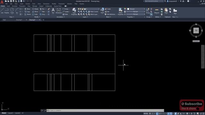Screen dimensions: 205x115
Task: Activate the Fillet command
Action: click(x=42, y=11)
